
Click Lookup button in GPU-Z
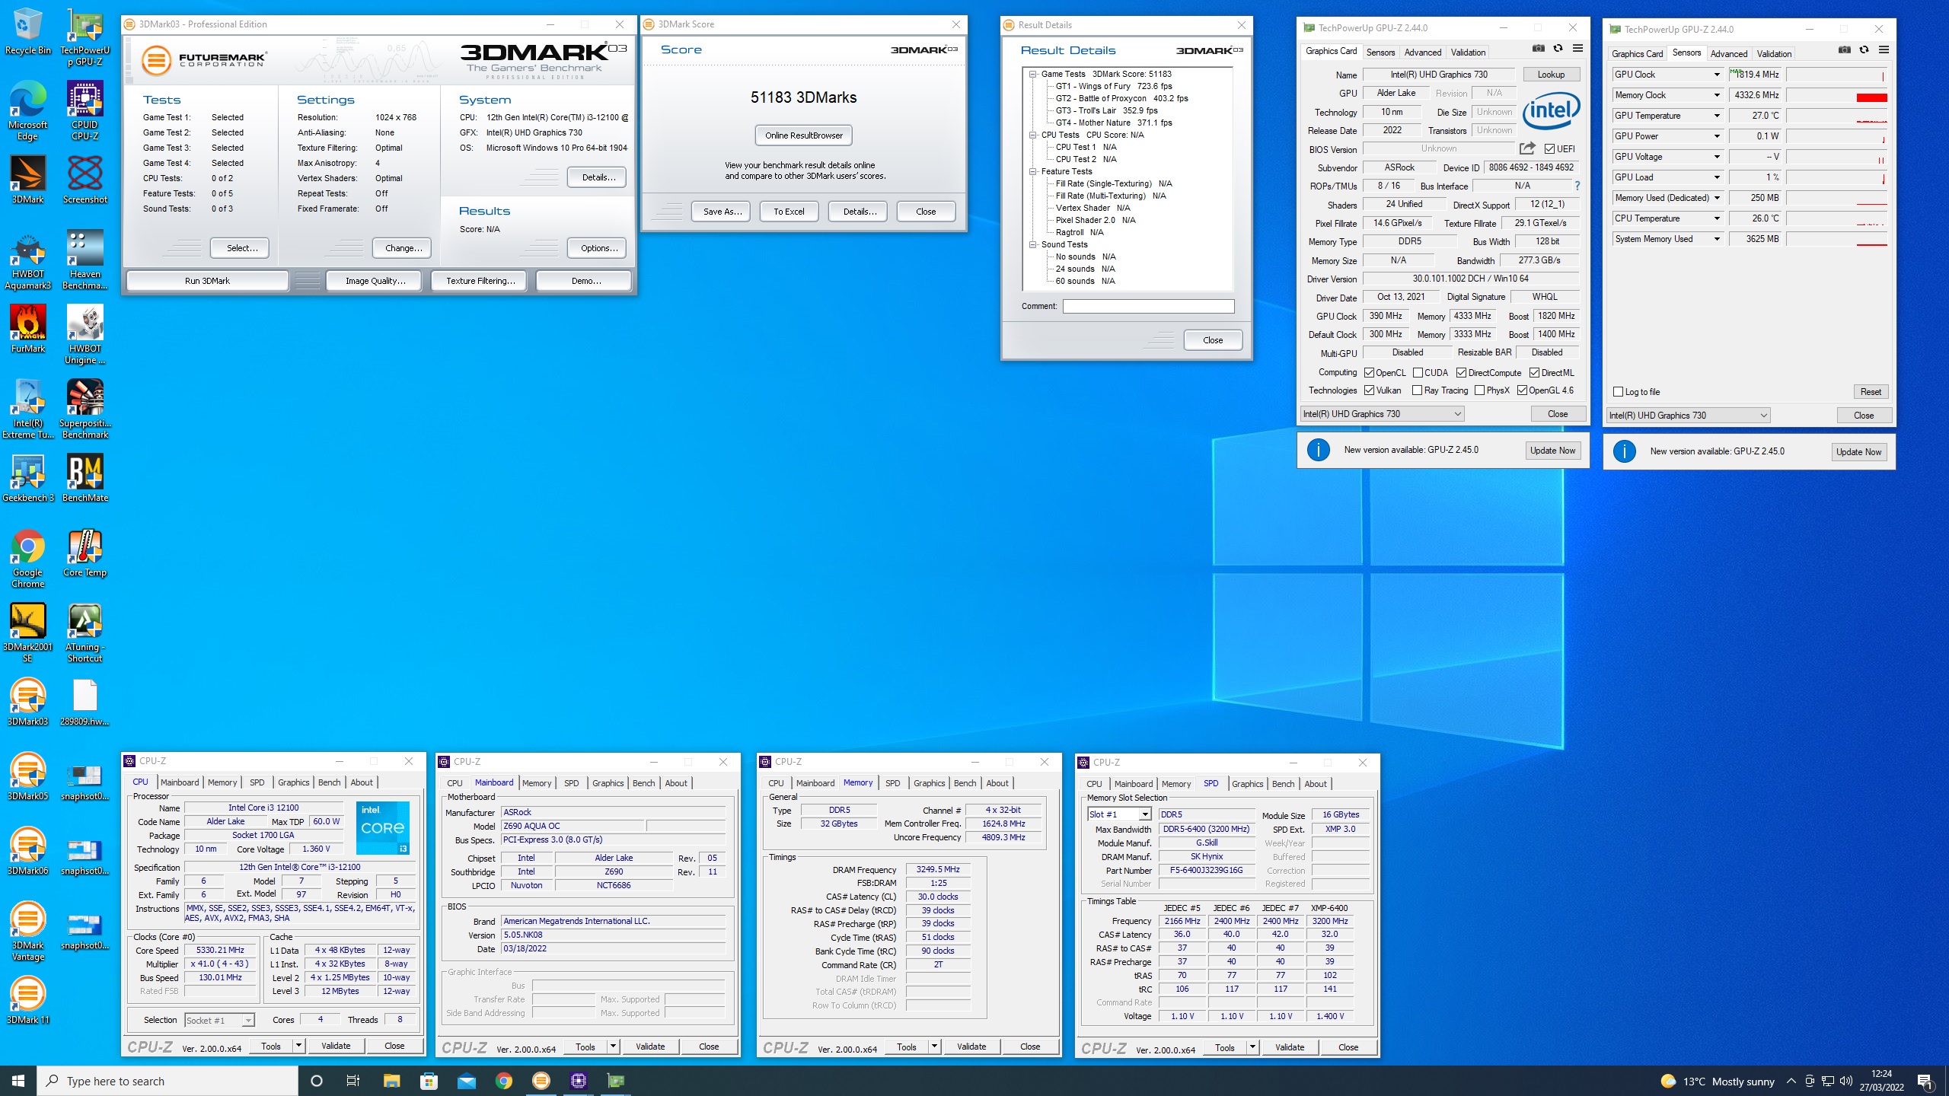pyautogui.click(x=1551, y=75)
